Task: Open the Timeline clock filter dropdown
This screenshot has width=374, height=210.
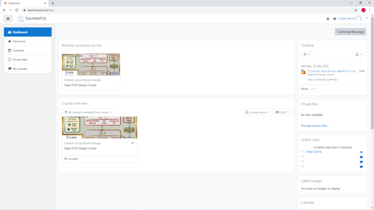Action: click(x=306, y=54)
